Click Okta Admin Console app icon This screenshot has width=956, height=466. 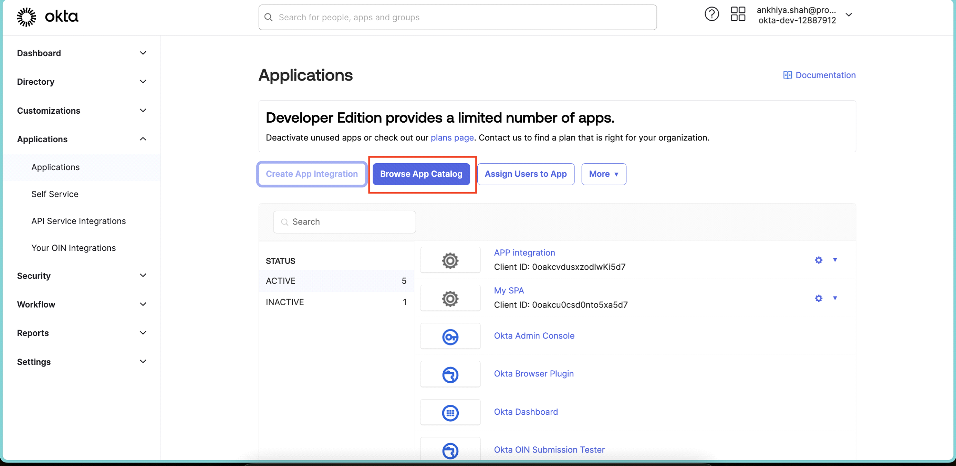coord(450,336)
